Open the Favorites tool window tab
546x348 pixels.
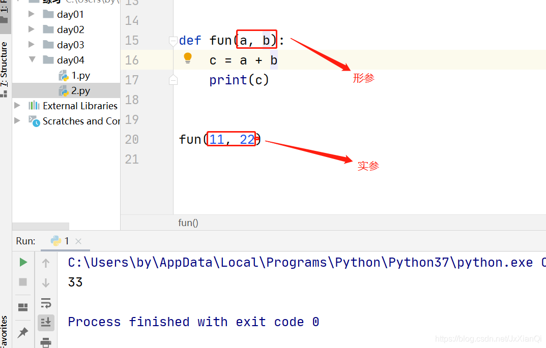click(4, 331)
